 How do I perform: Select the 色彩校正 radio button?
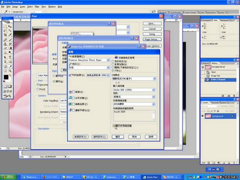(x=113, y=61)
